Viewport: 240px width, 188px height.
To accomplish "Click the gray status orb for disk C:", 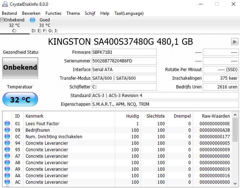I will 3,20.
